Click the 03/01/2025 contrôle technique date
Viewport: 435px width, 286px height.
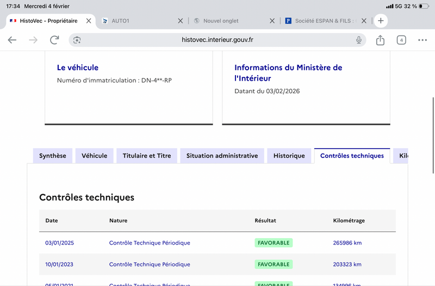59,242
